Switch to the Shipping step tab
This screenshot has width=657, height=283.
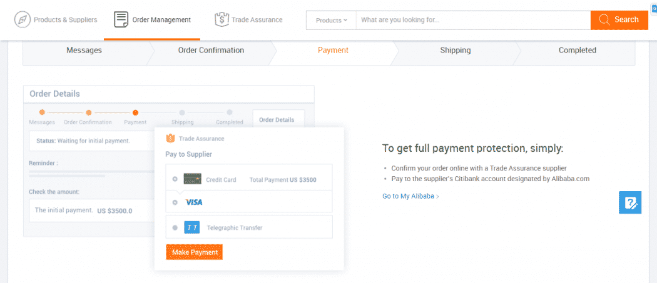[x=455, y=51]
